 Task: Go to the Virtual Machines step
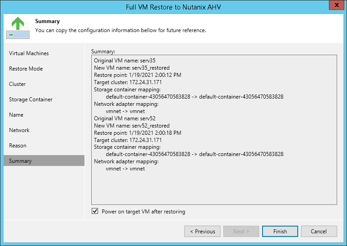click(29, 53)
